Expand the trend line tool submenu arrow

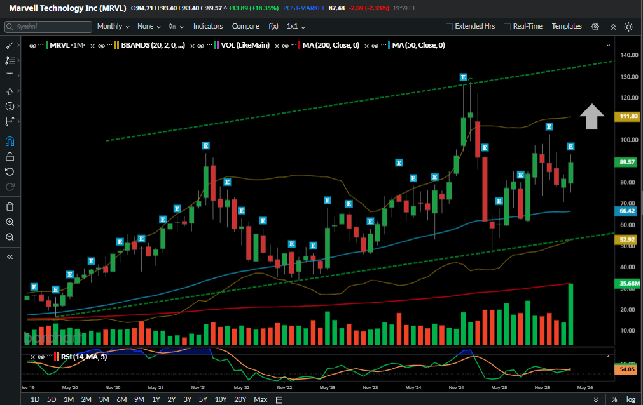click(x=18, y=46)
